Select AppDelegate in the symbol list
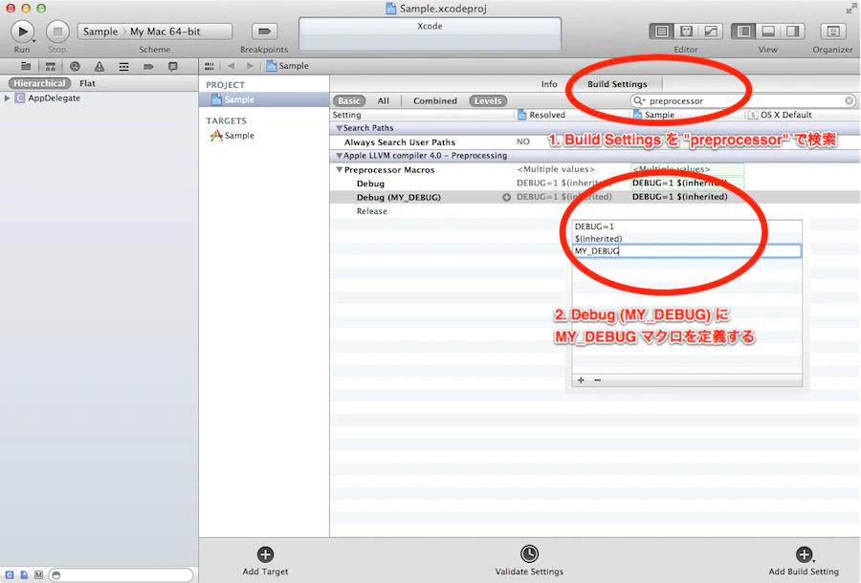This screenshot has width=861, height=583. [x=54, y=98]
